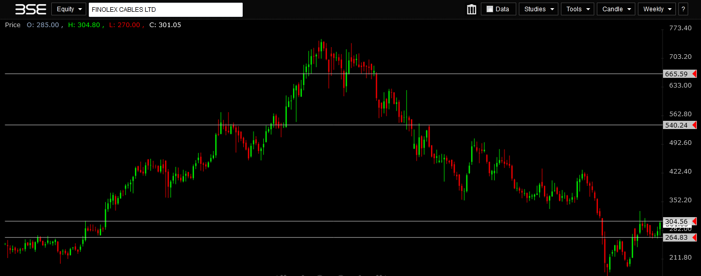Click red arrow marker beside 304.56
The height and width of the screenshot is (276, 701).
pyautogui.click(x=694, y=221)
